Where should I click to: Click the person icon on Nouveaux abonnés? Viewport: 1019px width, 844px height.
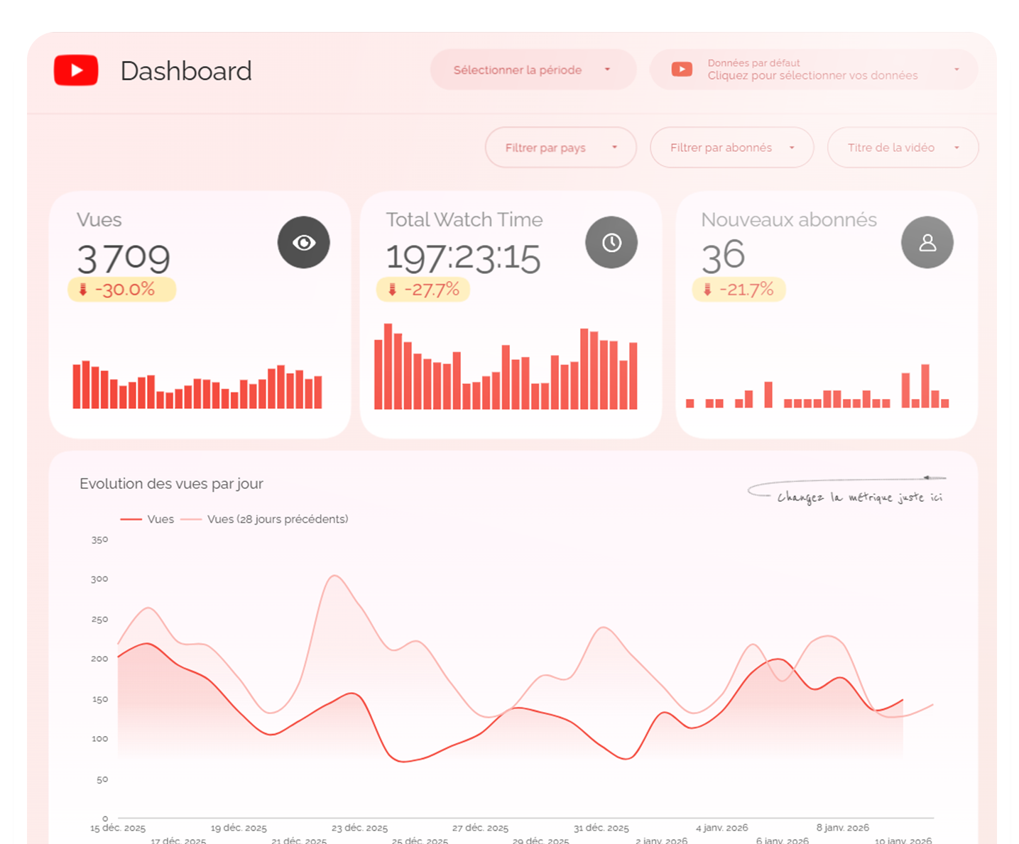click(927, 242)
